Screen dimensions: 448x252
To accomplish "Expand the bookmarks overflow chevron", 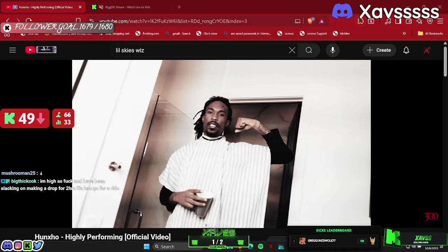I will [x=404, y=34].
